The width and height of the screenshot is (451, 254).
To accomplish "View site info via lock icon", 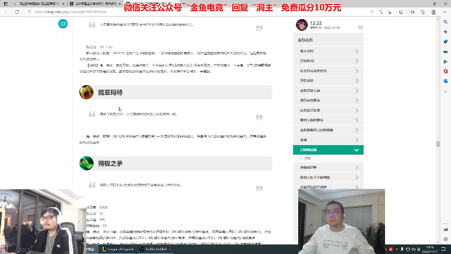I will (x=29, y=12).
